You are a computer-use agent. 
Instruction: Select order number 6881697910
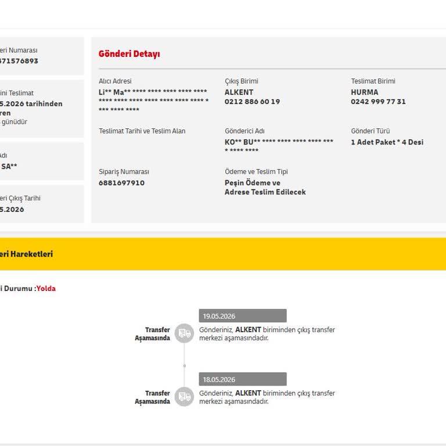pyautogui.click(x=121, y=183)
